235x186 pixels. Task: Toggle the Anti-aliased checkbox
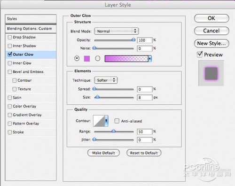pyautogui.click(x=117, y=121)
